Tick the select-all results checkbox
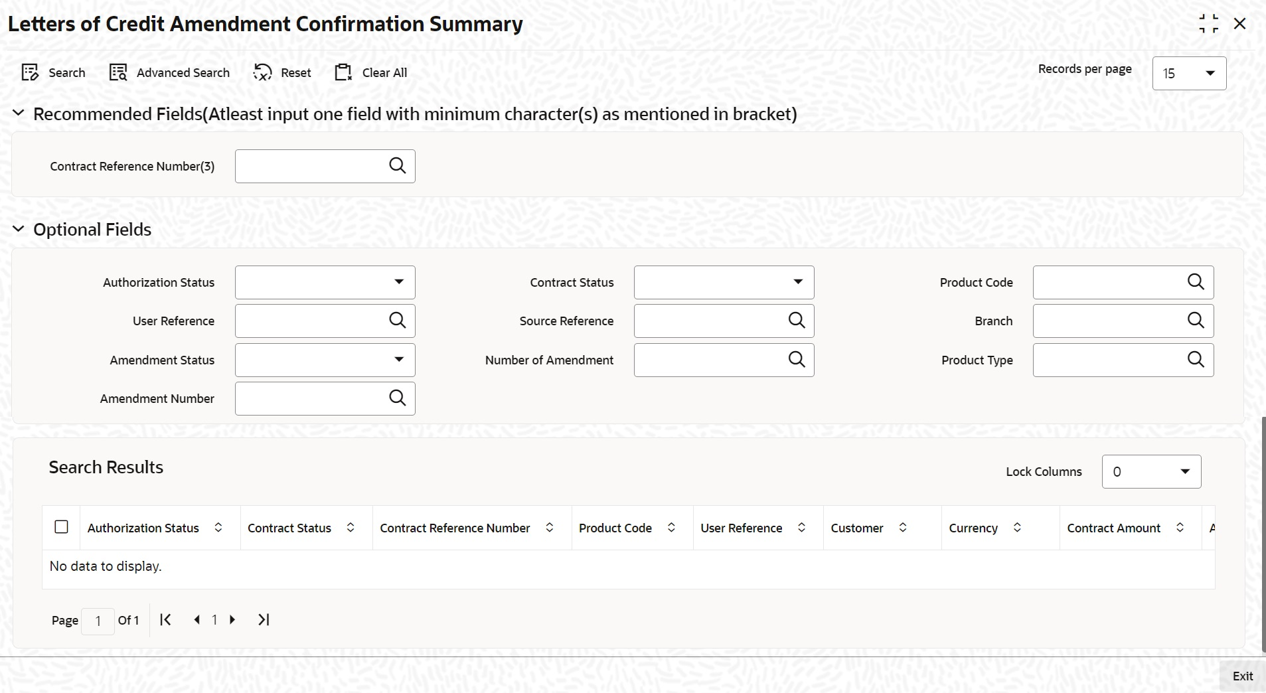The height and width of the screenshot is (693, 1266). pyautogui.click(x=61, y=527)
